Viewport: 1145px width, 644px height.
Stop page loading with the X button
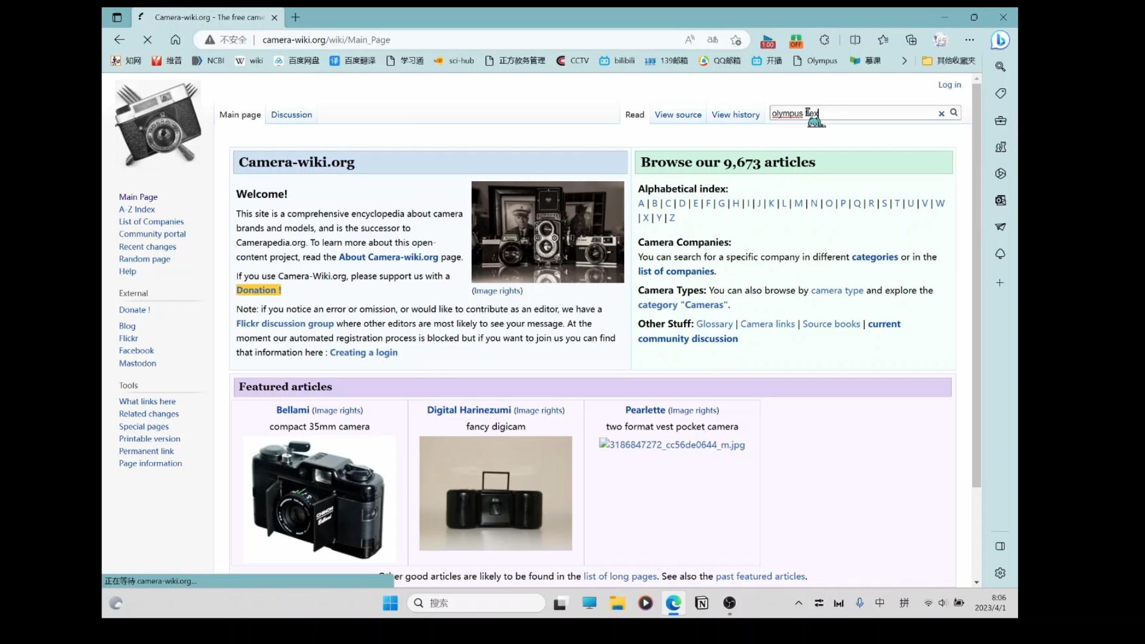(x=147, y=39)
